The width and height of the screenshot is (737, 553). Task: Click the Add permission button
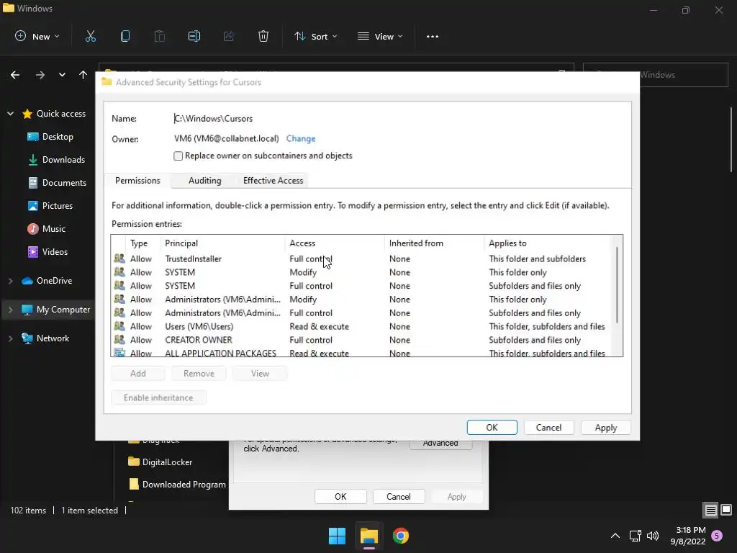137,374
